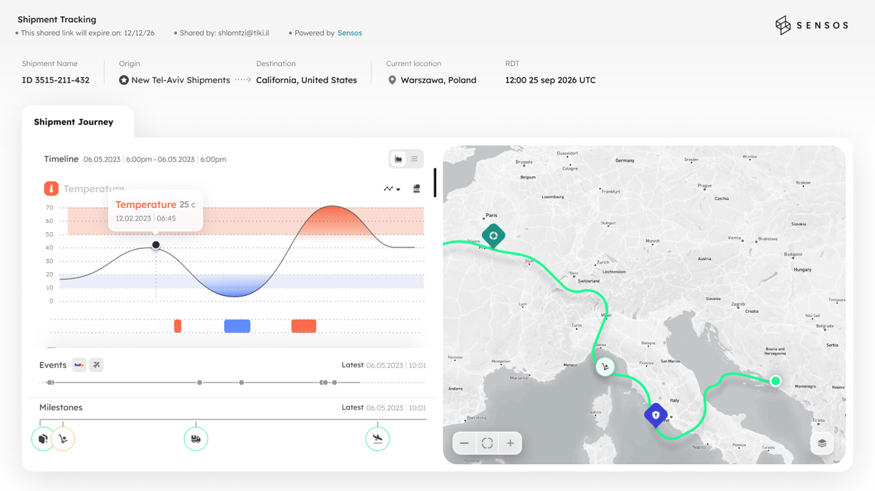This screenshot has height=491, width=875.
Task: Click the teal diamond marker near Paris
Action: [x=494, y=235]
